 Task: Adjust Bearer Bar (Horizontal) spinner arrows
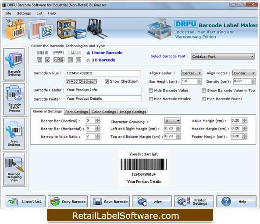click(98, 129)
